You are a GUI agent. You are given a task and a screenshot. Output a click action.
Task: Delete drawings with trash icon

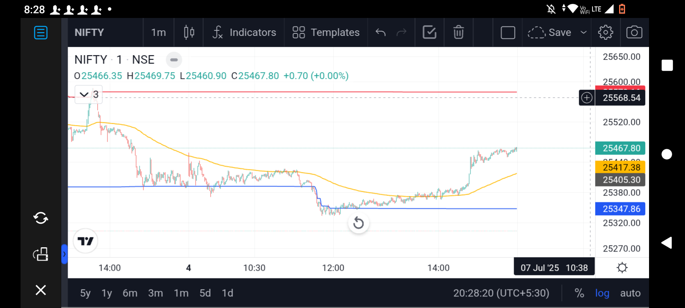click(x=459, y=33)
